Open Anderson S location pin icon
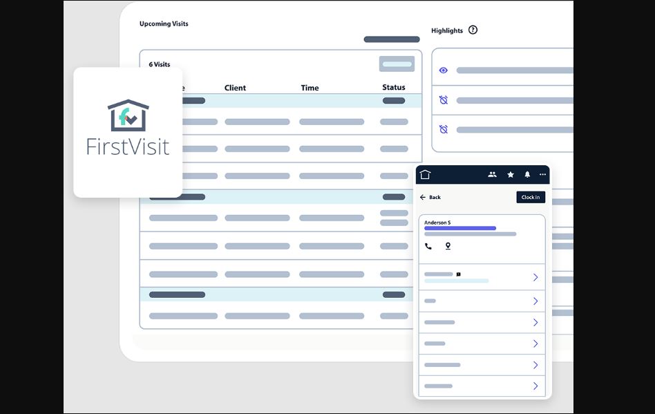Screen dimensions: 655x414 click(x=448, y=246)
